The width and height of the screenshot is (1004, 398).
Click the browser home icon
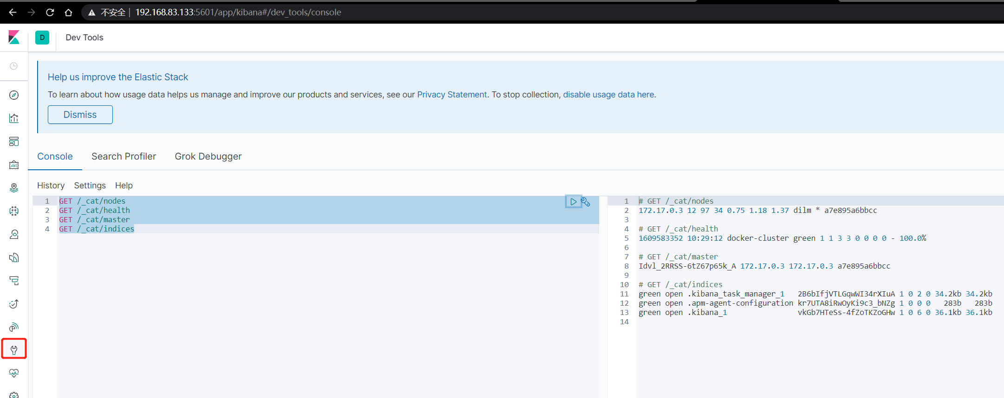69,13
